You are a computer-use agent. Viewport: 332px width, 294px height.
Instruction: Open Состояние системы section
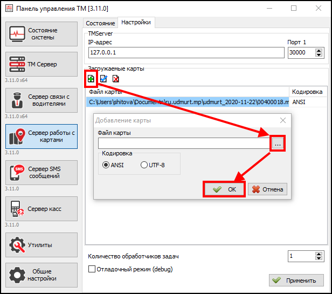pyautogui.click(x=41, y=34)
